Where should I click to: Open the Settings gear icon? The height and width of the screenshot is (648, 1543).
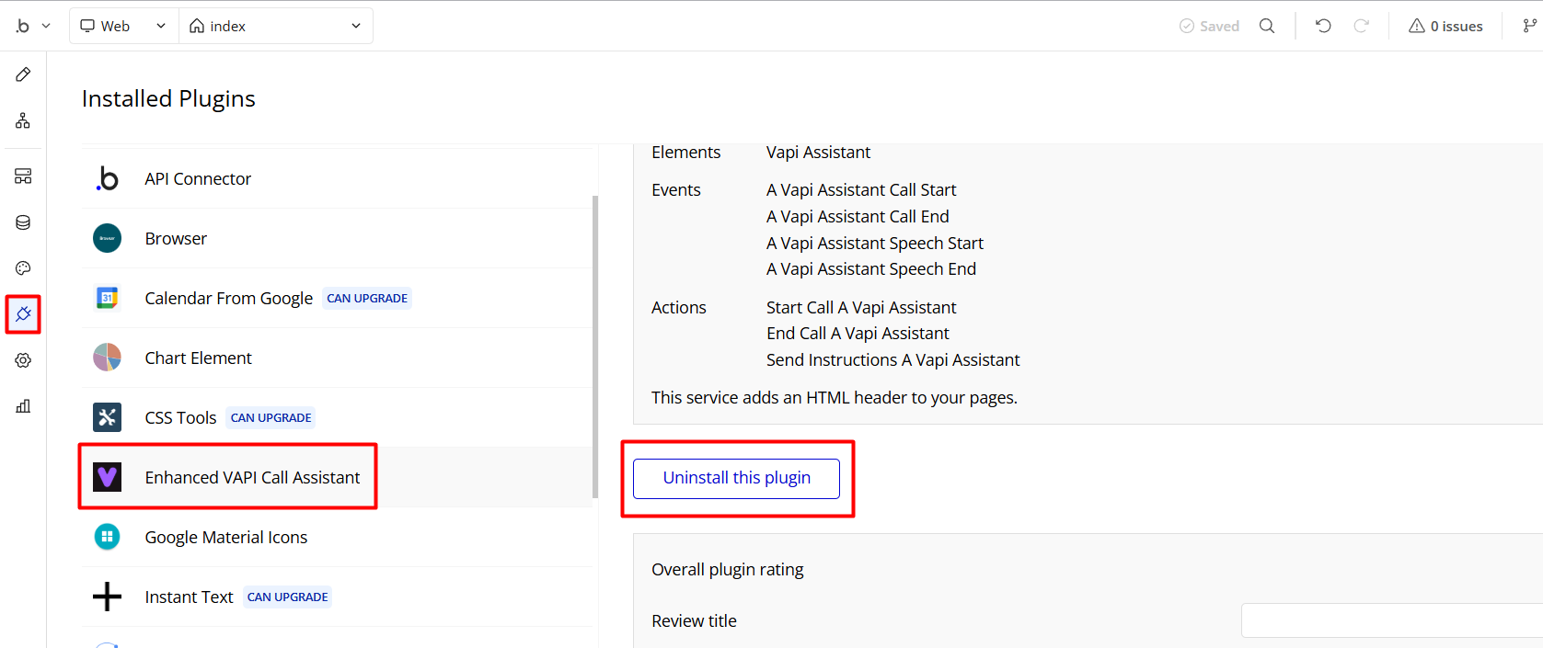pos(23,360)
